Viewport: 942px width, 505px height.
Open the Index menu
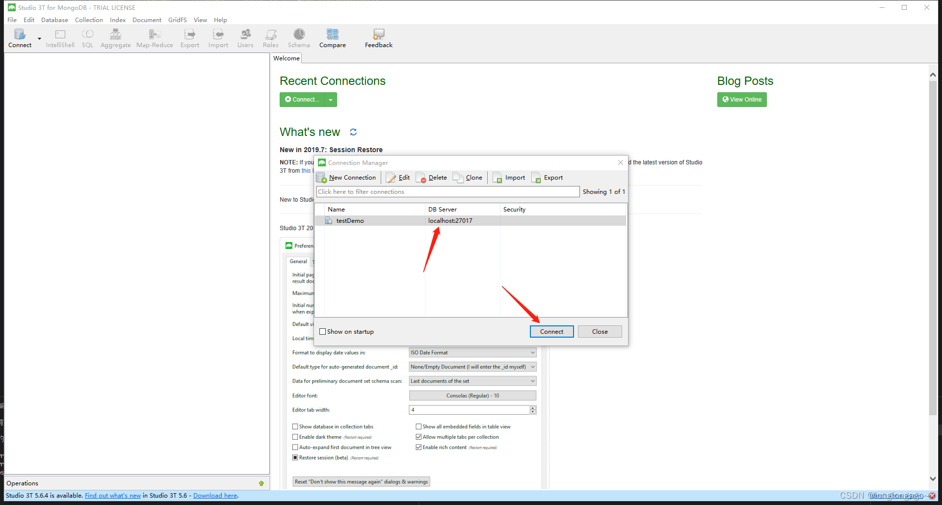coord(118,20)
